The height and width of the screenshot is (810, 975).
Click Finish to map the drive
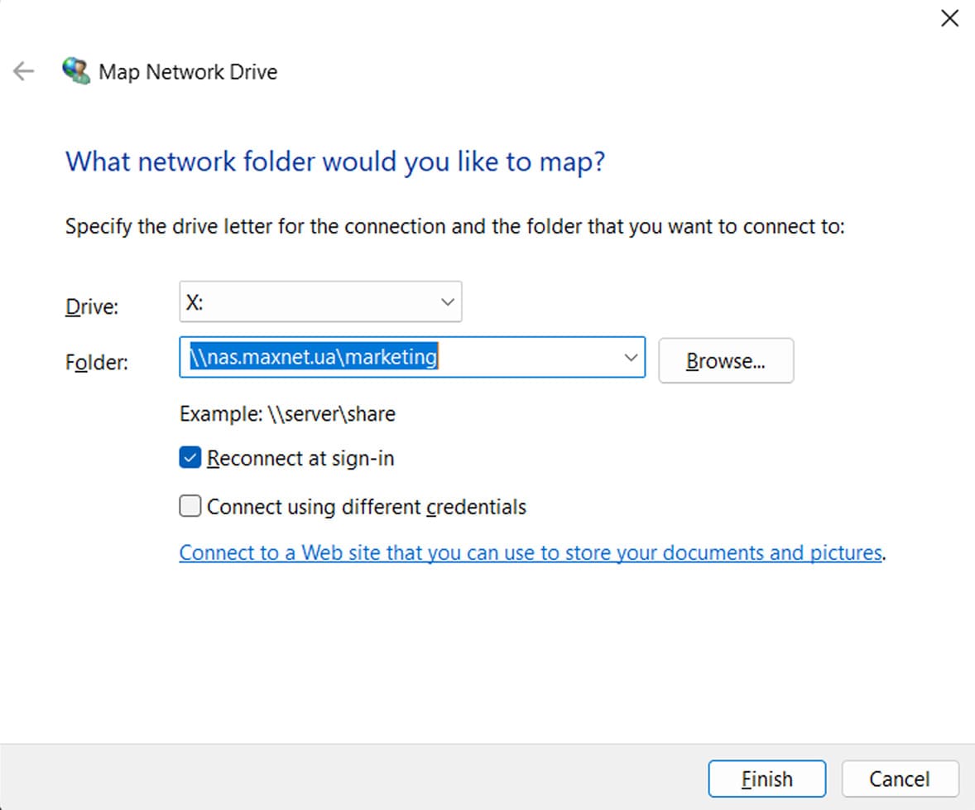(x=766, y=779)
